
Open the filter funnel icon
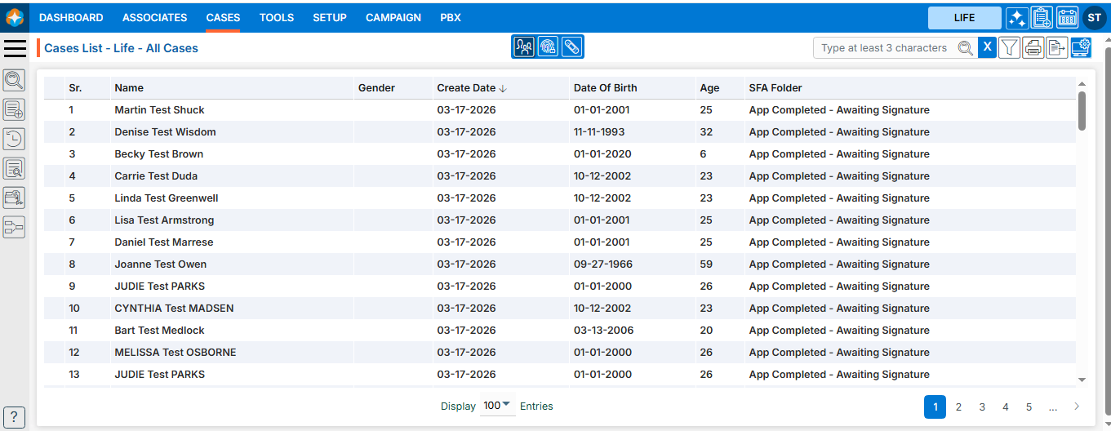click(x=1010, y=48)
